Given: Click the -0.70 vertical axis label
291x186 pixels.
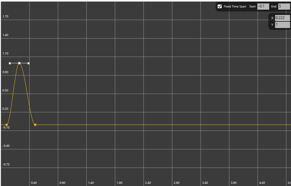Looking at the screenshot, I should (x=6, y=164).
